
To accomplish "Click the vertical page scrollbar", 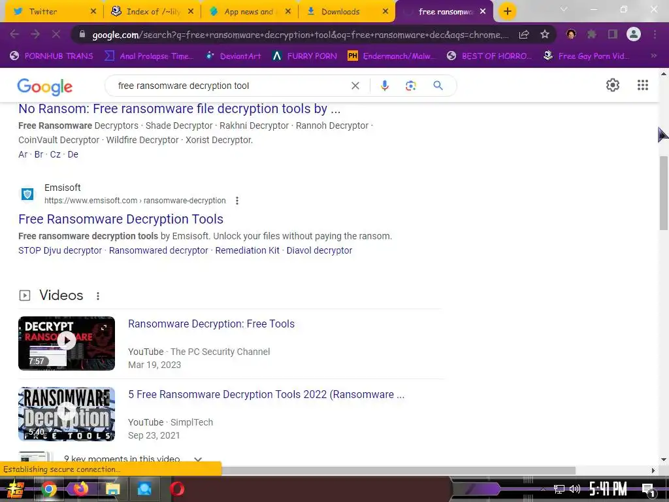I will point(664,193).
